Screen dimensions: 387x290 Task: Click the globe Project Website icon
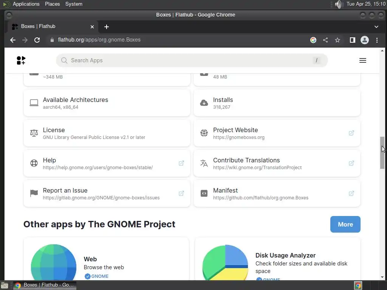(204, 133)
